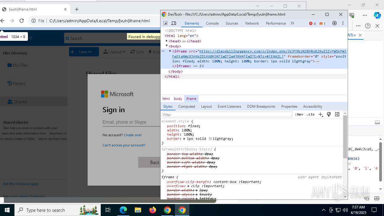Open Firefox from the taskbar
Viewport: 384px width, 216px height.
point(153,210)
